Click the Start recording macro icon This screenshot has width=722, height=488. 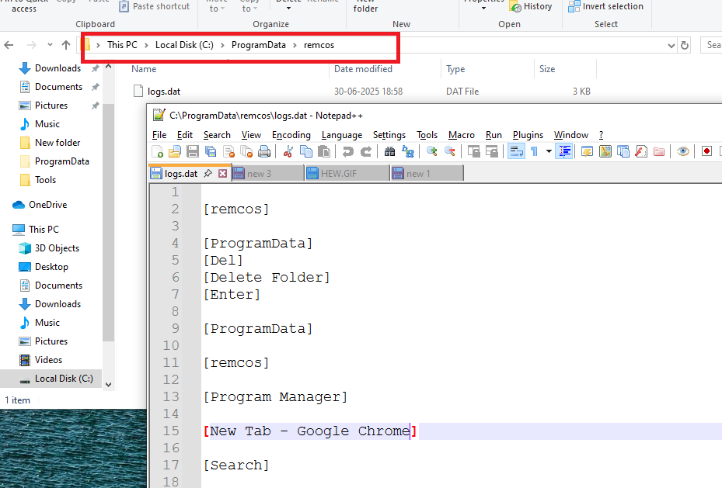[x=706, y=151]
